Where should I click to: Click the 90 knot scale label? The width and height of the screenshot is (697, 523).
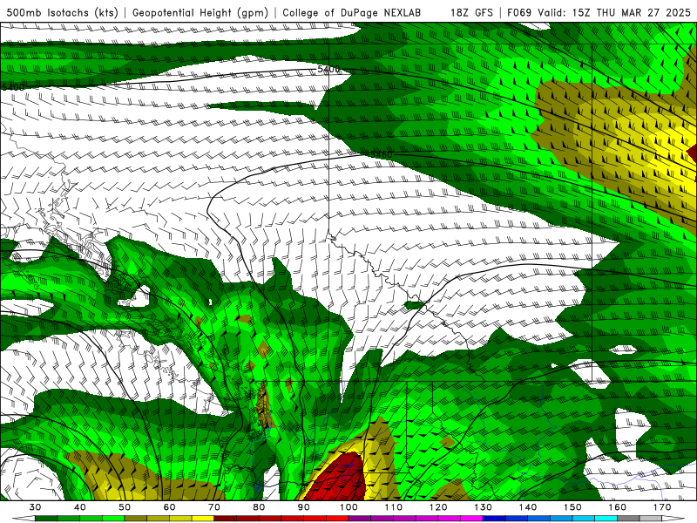[x=303, y=507]
